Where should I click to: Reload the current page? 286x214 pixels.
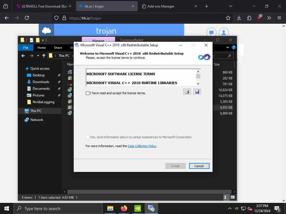coord(27,18)
